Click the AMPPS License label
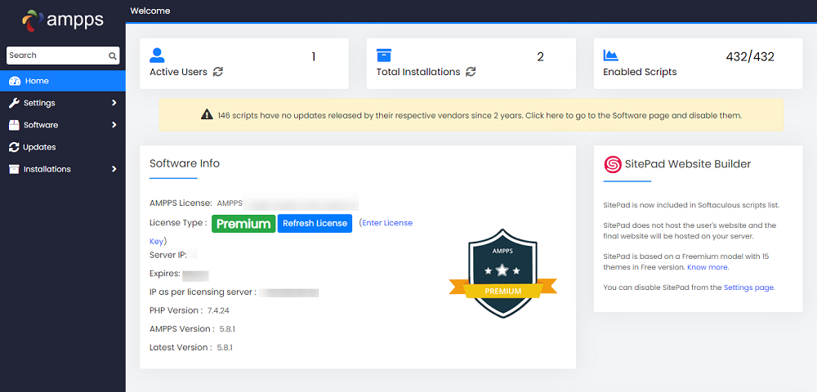The width and height of the screenshot is (817, 392). coord(181,203)
